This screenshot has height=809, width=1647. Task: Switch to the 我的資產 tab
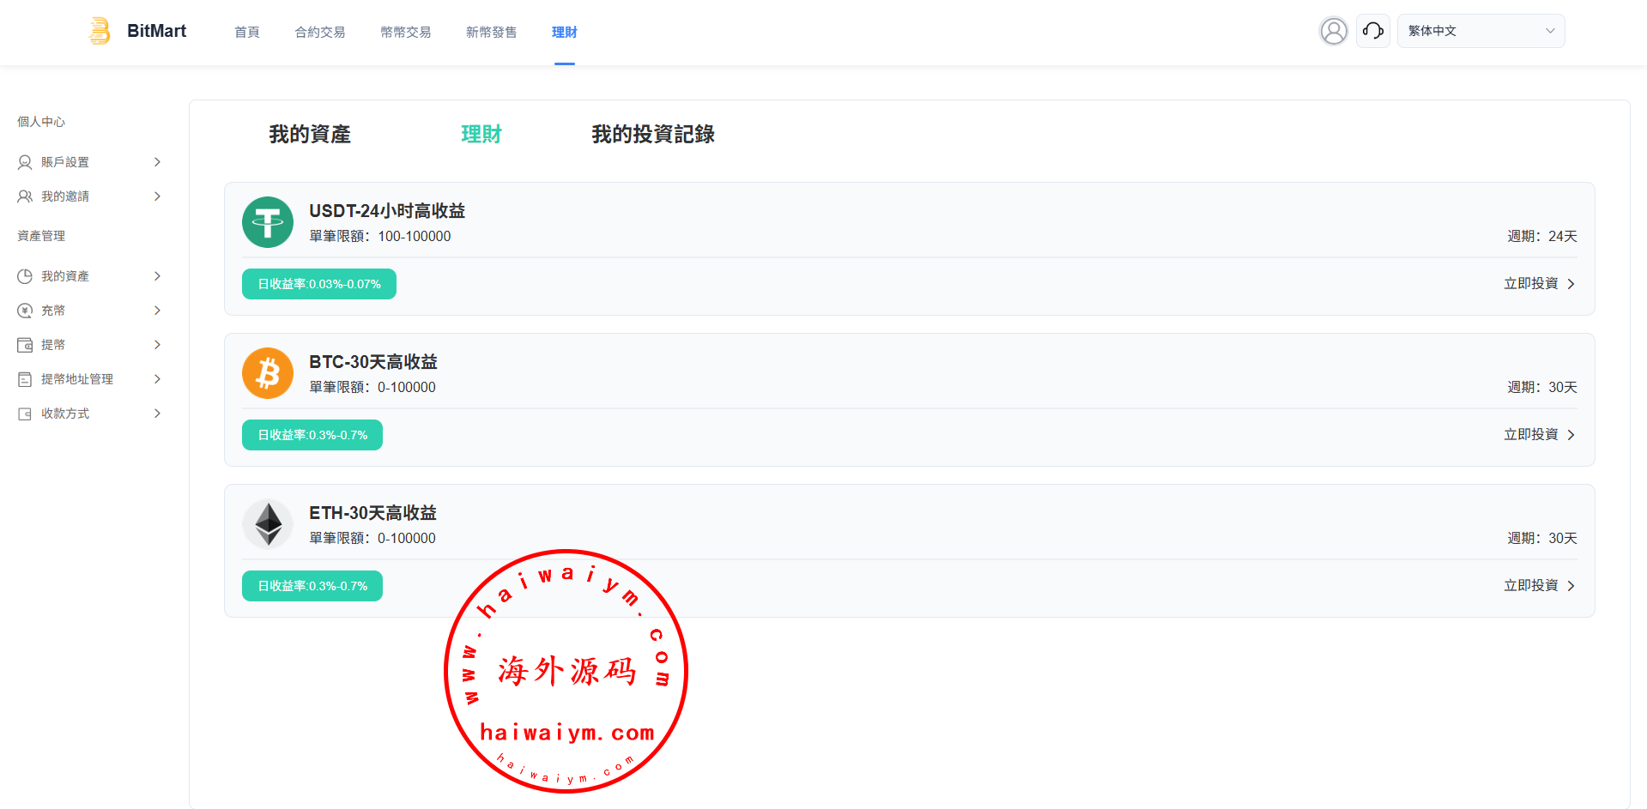tap(310, 135)
